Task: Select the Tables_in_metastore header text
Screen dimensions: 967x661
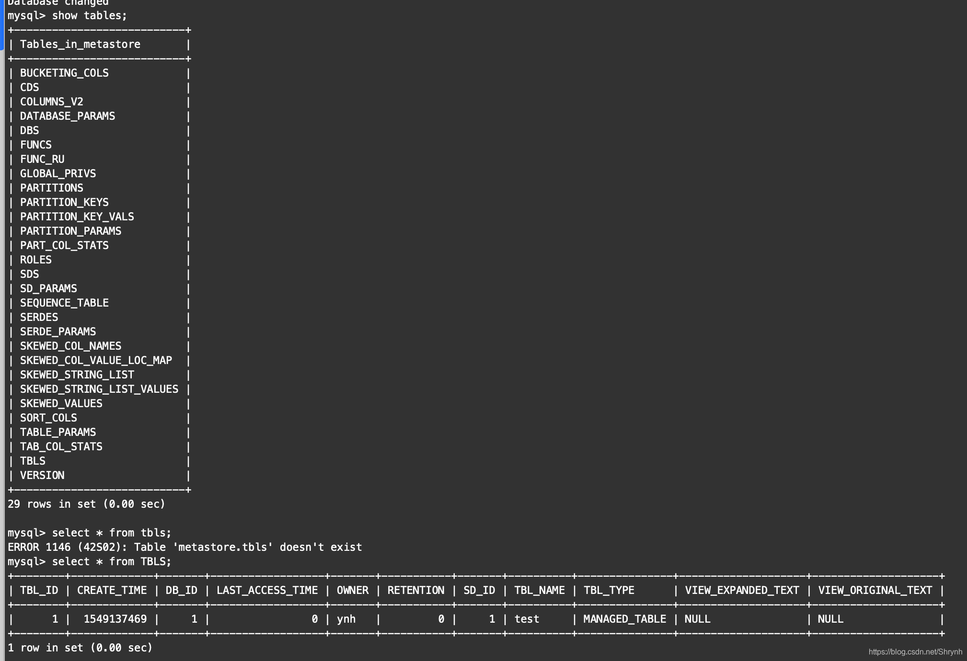Action: [x=80, y=44]
